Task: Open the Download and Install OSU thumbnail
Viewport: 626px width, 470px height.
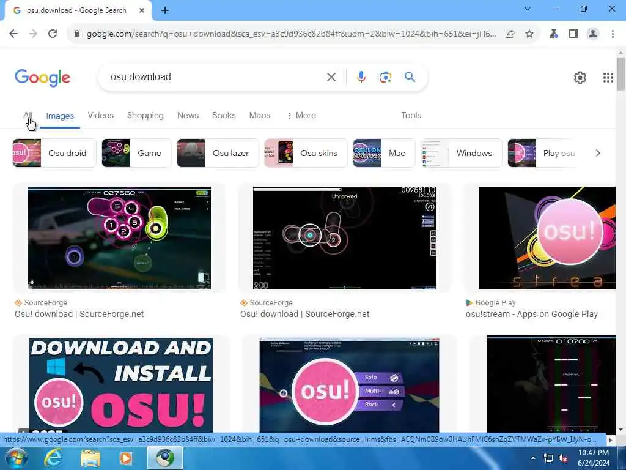Action: pos(121,386)
